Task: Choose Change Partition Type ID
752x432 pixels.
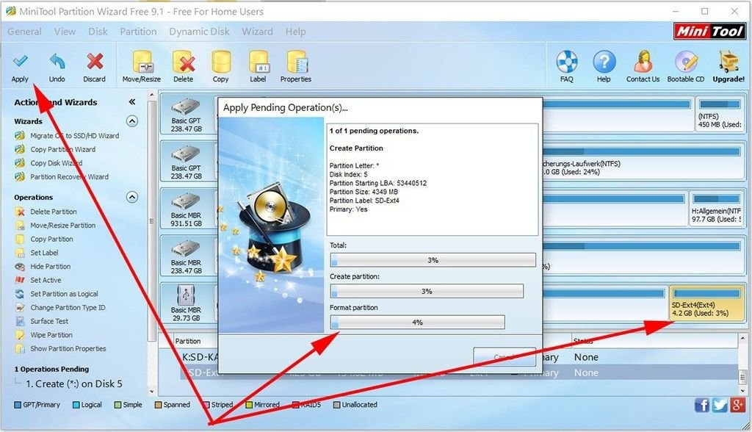Action: pyautogui.click(x=68, y=308)
